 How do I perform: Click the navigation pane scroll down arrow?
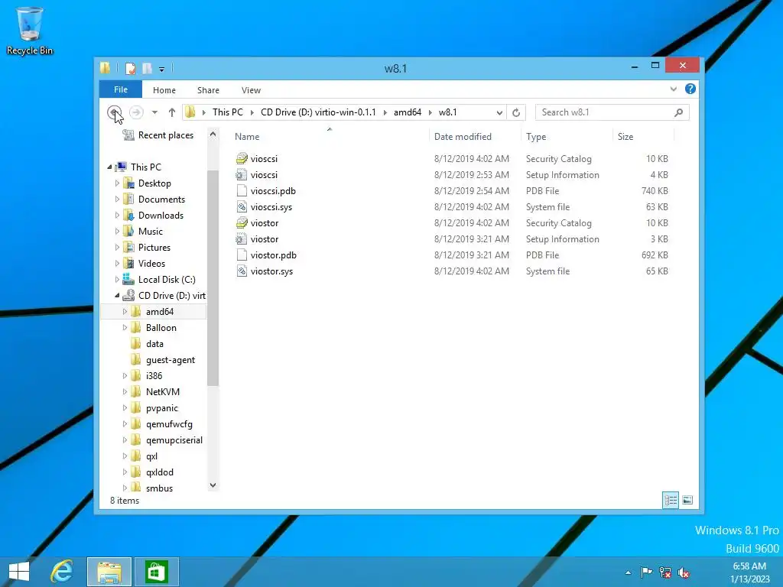[x=213, y=485]
